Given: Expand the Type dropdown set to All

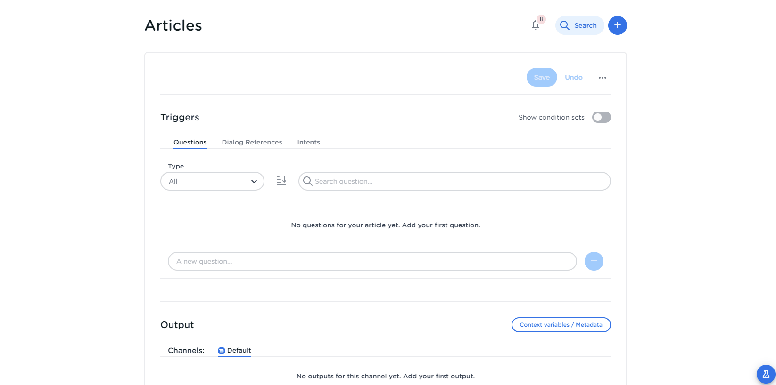Looking at the screenshot, I should tap(212, 181).
